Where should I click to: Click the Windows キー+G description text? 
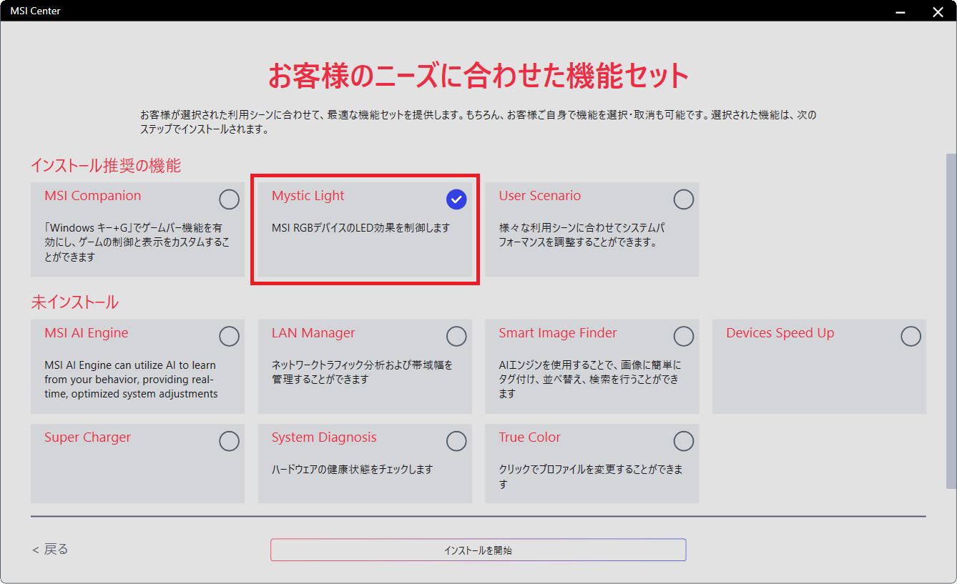click(137, 242)
